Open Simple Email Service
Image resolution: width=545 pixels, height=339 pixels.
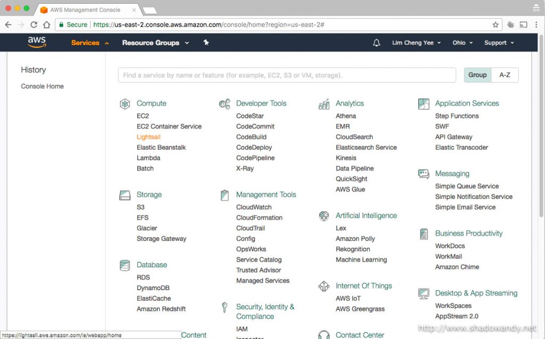pos(465,207)
